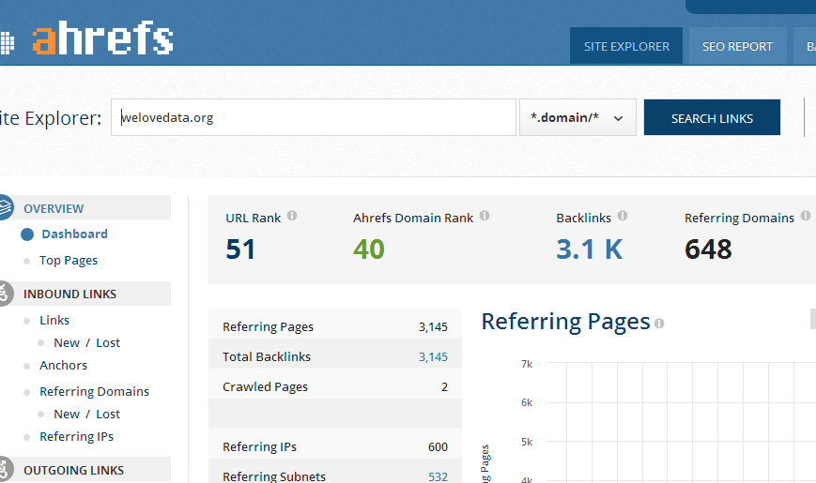Switch to the Site Explorer tab
Viewport: 816px width, 483px height.
pos(626,46)
